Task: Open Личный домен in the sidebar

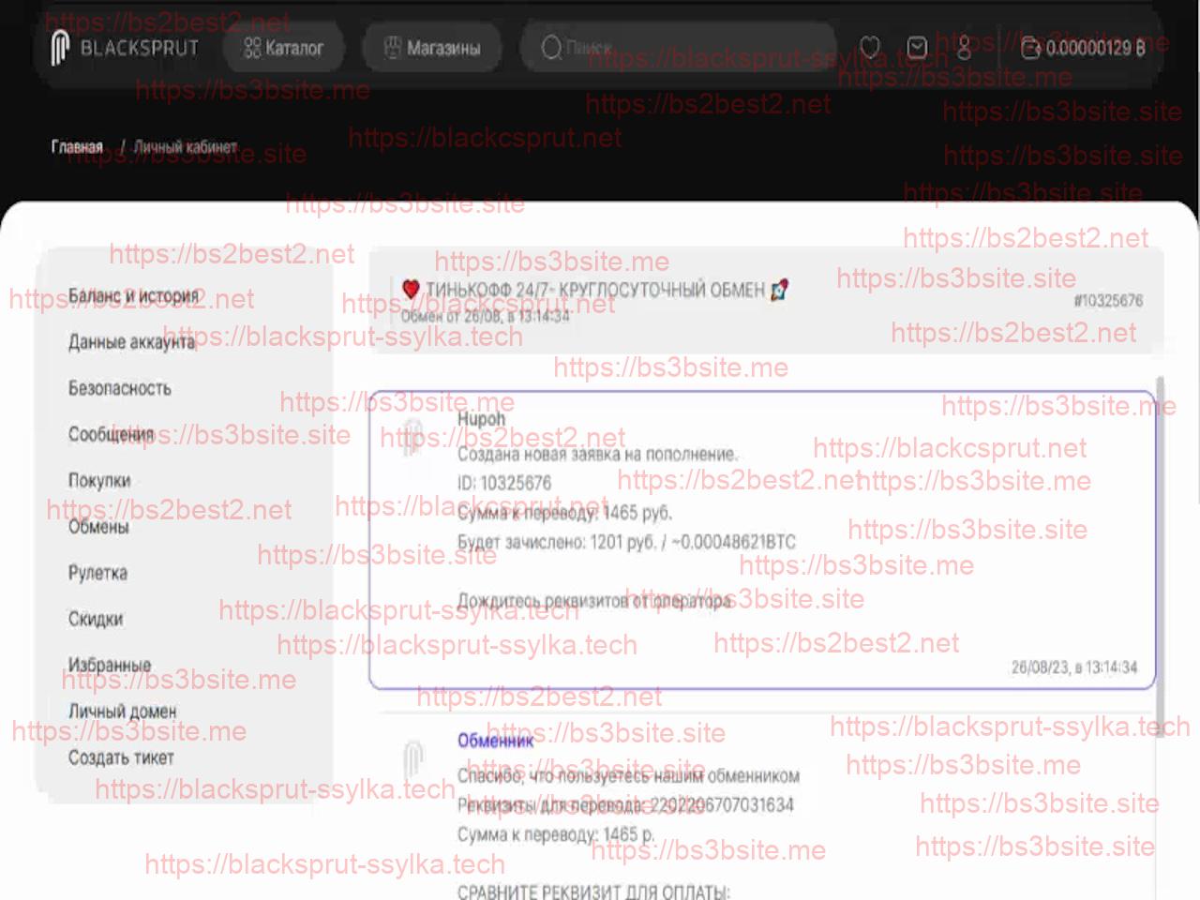Action: (122, 712)
